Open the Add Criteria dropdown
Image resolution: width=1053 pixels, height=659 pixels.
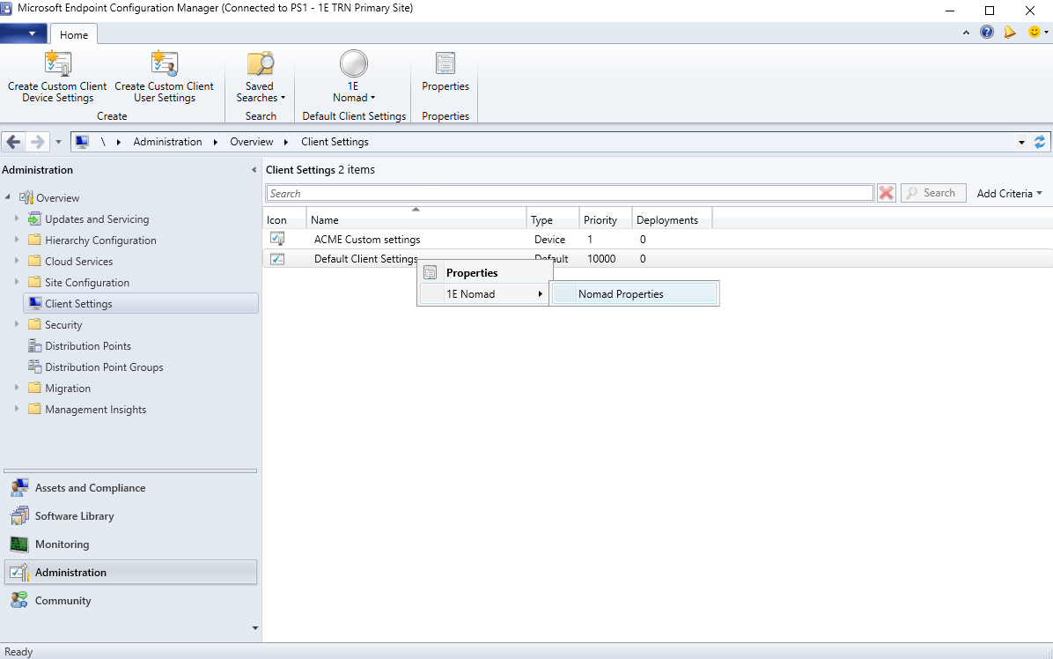1009,194
